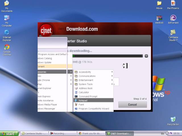Click the CNET red logo
The image size is (182, 136).
(x=46, y=30)
